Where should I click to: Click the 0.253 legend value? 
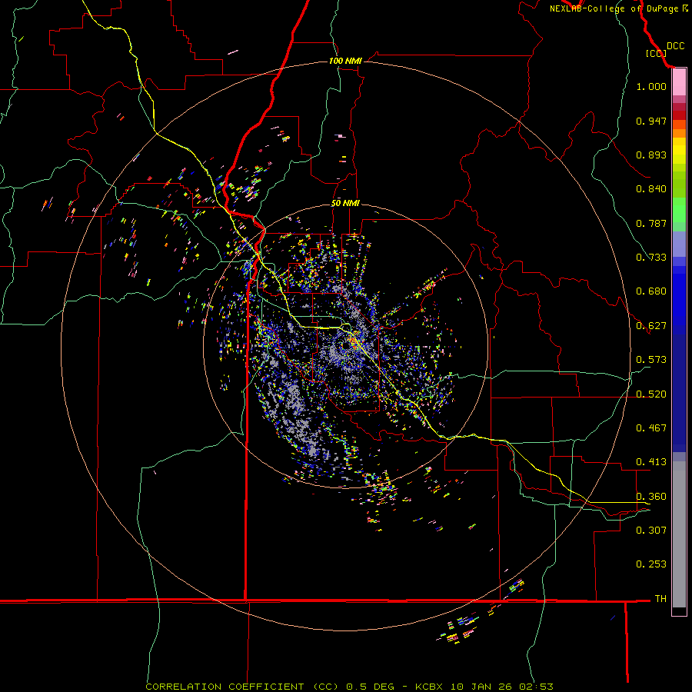[651, 564]
